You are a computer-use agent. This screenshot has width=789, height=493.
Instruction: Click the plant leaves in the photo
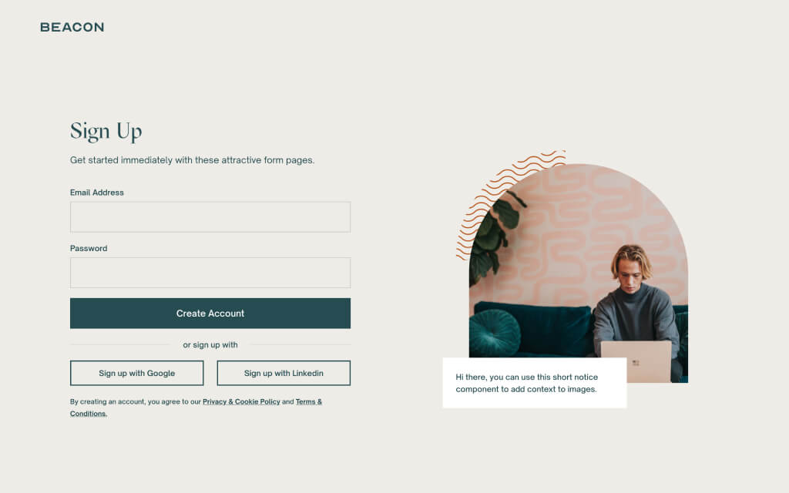pos(494,236)
